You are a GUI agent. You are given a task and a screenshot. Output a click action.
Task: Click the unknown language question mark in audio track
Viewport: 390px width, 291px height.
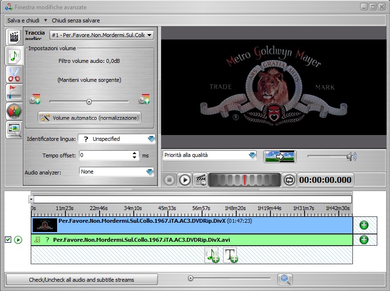click(47, 240)
